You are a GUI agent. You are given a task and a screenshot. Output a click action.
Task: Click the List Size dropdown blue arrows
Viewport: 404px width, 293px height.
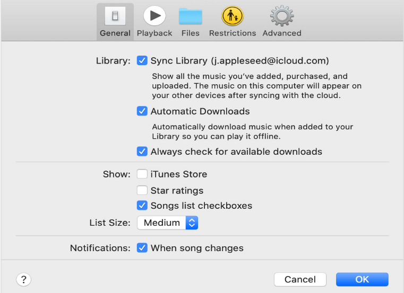[x=192, y=223]
